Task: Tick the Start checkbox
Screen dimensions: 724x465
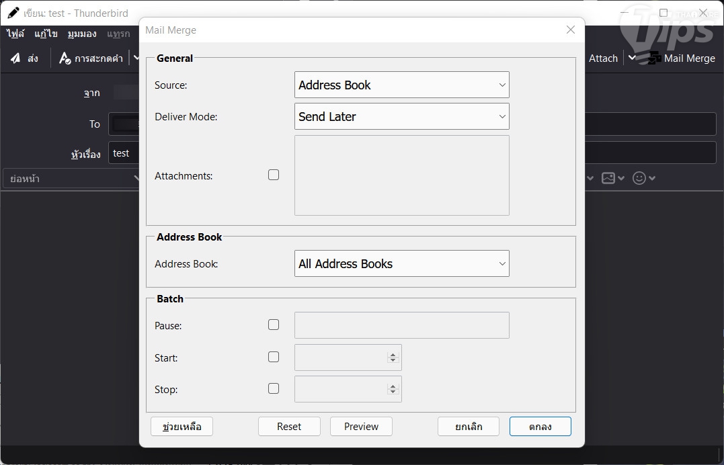Action: coord(274,357)
